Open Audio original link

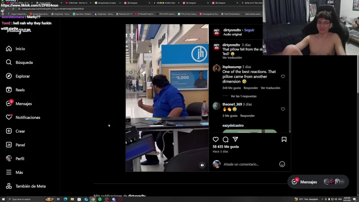click(x=233, y=35)
